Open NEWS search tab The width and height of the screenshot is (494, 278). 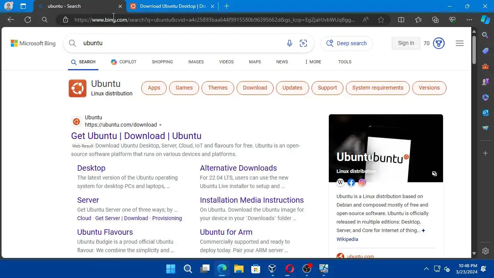[x=282, y=62]
